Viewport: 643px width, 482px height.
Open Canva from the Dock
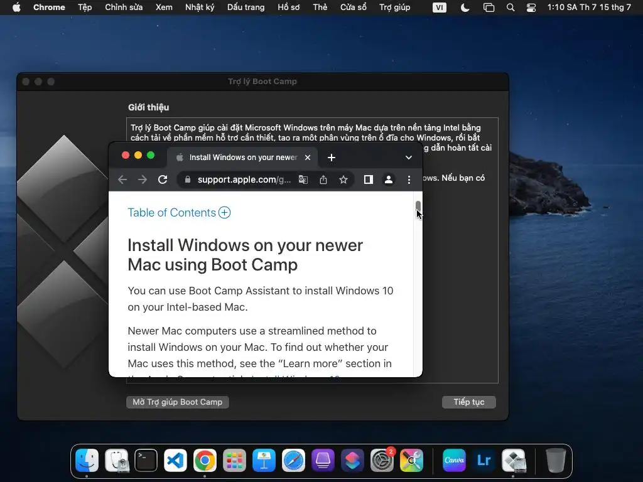(454, 460)
